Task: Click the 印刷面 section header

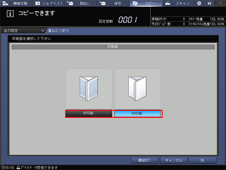Action: coord(113,47)
